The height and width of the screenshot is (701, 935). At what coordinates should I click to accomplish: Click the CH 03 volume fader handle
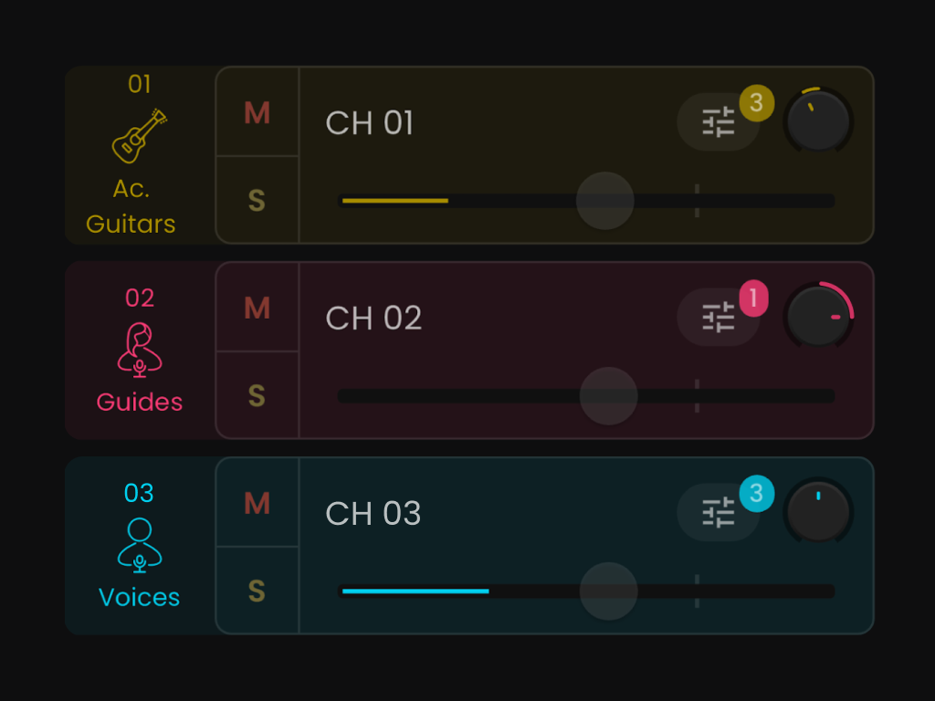pos(608,591)
